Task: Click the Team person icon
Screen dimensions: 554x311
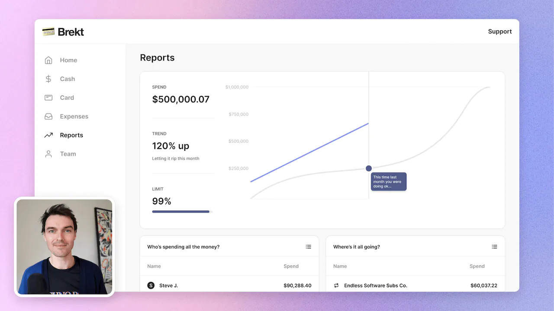Action: pyautogui.click(x=48, y=154)
